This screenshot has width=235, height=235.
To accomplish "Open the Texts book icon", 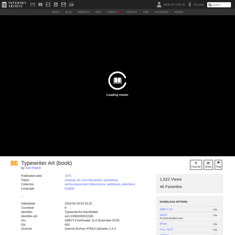I will click(x=40, y=5).
